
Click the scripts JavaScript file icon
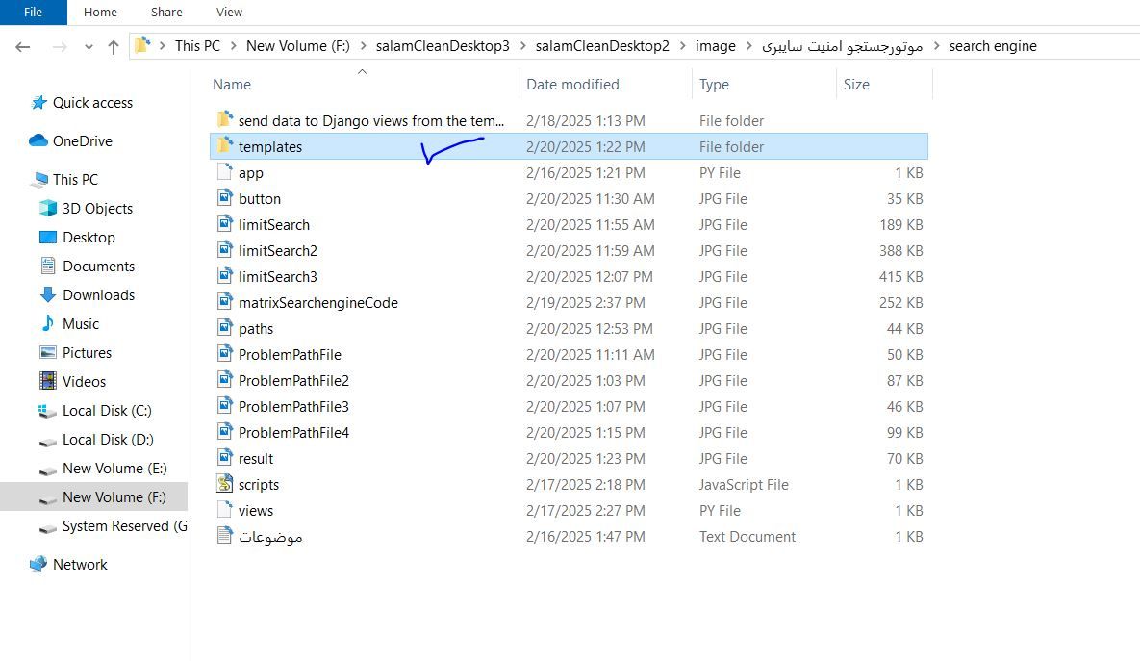(x=224, y=485)
